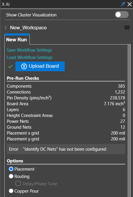This screenshot has height=197, width=133.
Task: Click Load Workflow Settings link
Action: (x=29, y=57)
